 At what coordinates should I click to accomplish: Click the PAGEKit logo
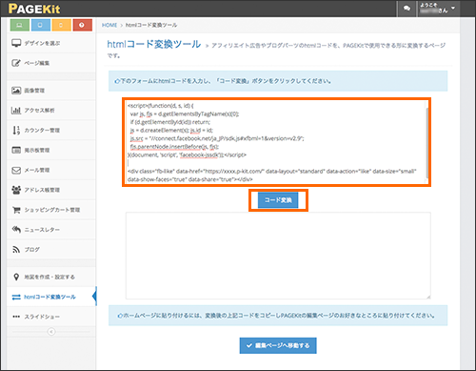[34, 9]
